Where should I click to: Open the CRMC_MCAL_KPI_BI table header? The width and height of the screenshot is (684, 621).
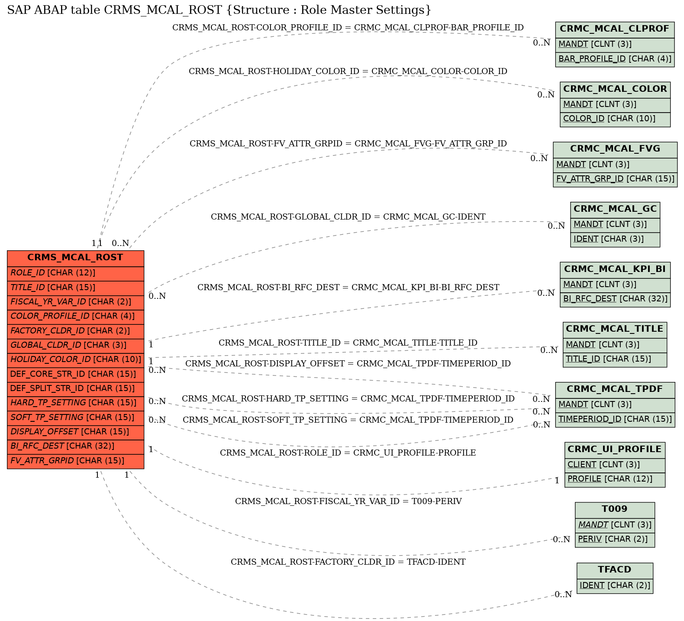[615, 270]
